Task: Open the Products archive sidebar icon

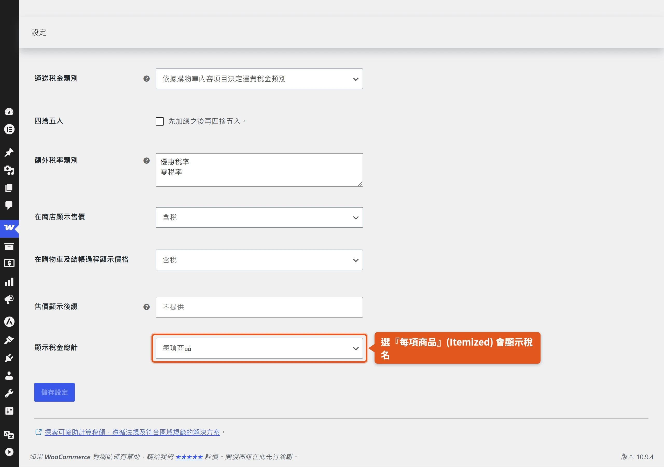Action: pyautogui.click(x=9, y=246)
